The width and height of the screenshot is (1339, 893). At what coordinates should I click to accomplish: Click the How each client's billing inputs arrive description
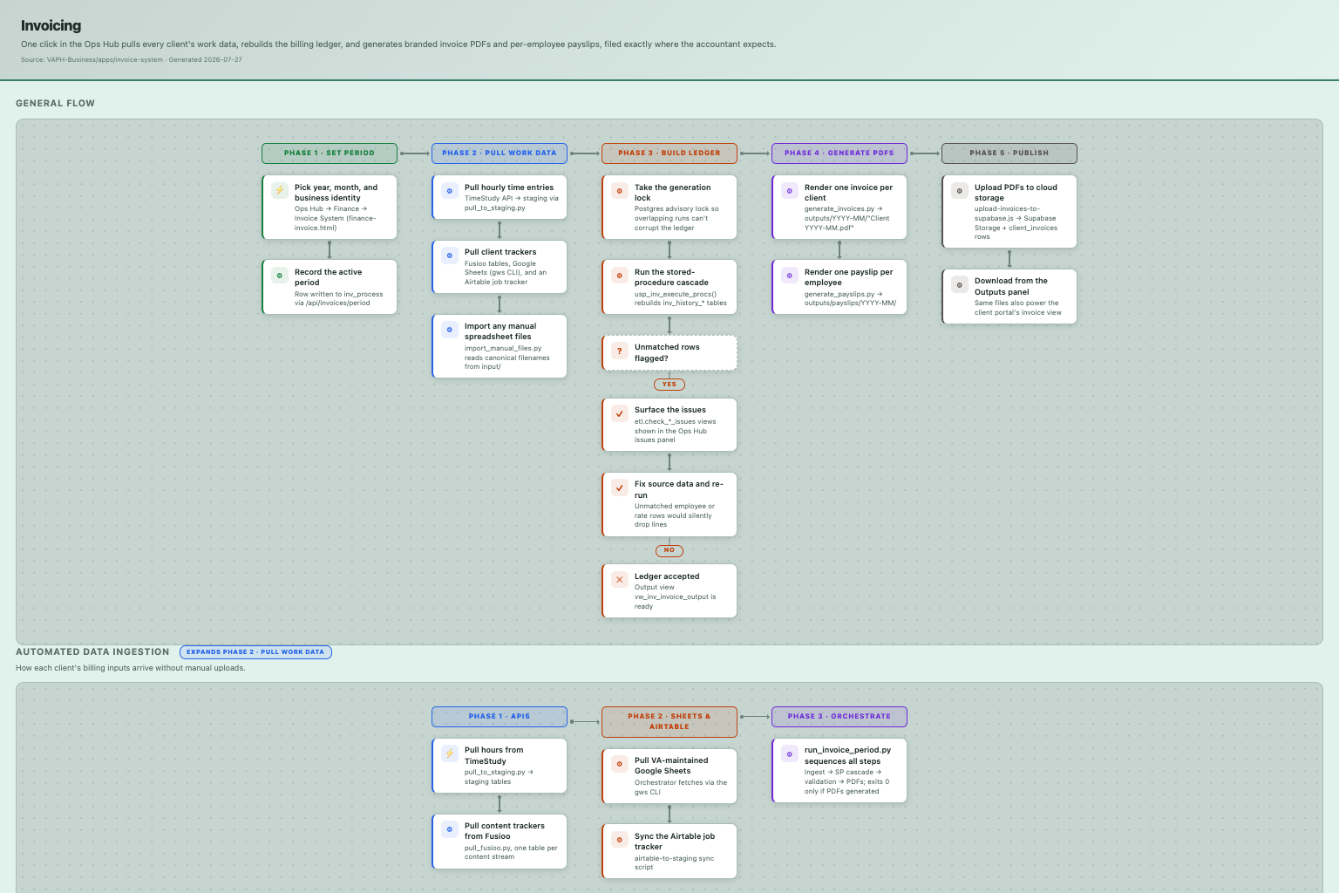pos(131,668)
